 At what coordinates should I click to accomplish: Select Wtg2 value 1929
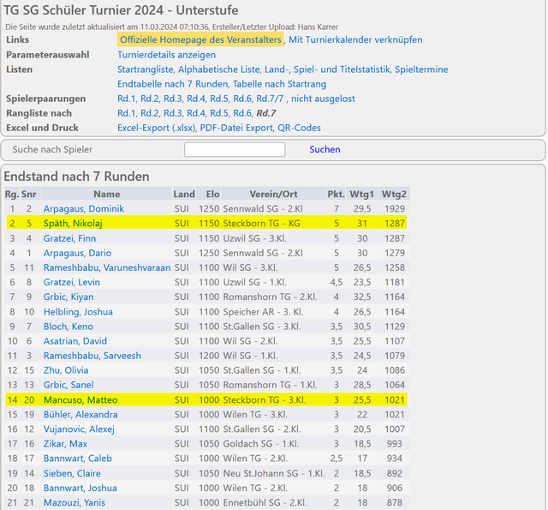tap(395, 209)
